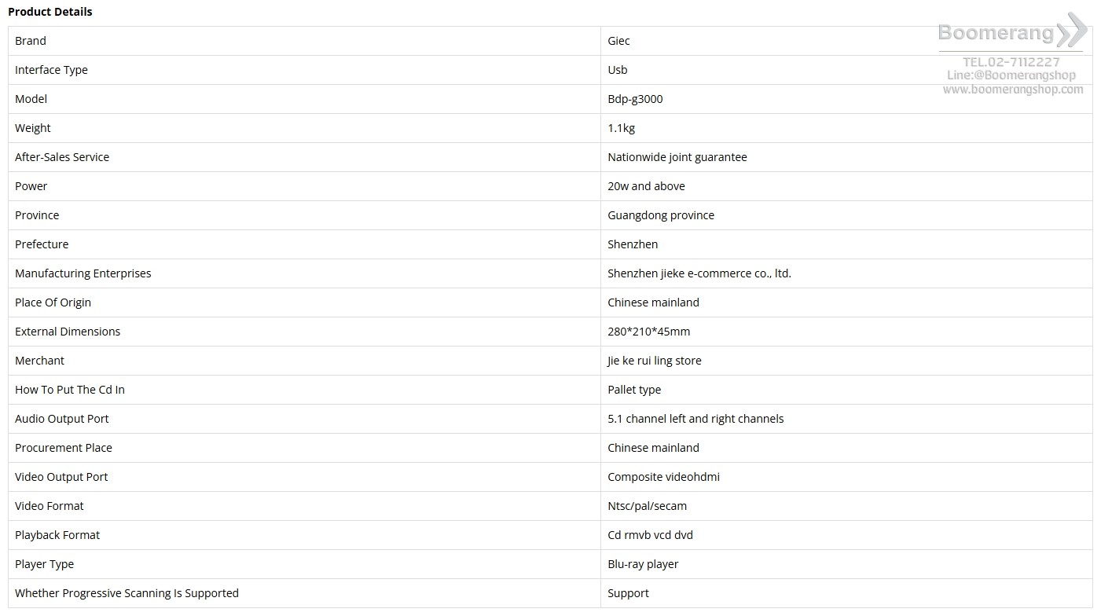This screenshot has height=616, width=1101.
Task: Click the How To Put The Cd In label
Action: click(x=69, y=390)
